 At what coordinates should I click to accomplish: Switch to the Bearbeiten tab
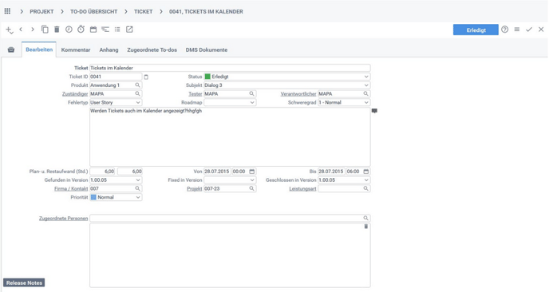[39, 49]
